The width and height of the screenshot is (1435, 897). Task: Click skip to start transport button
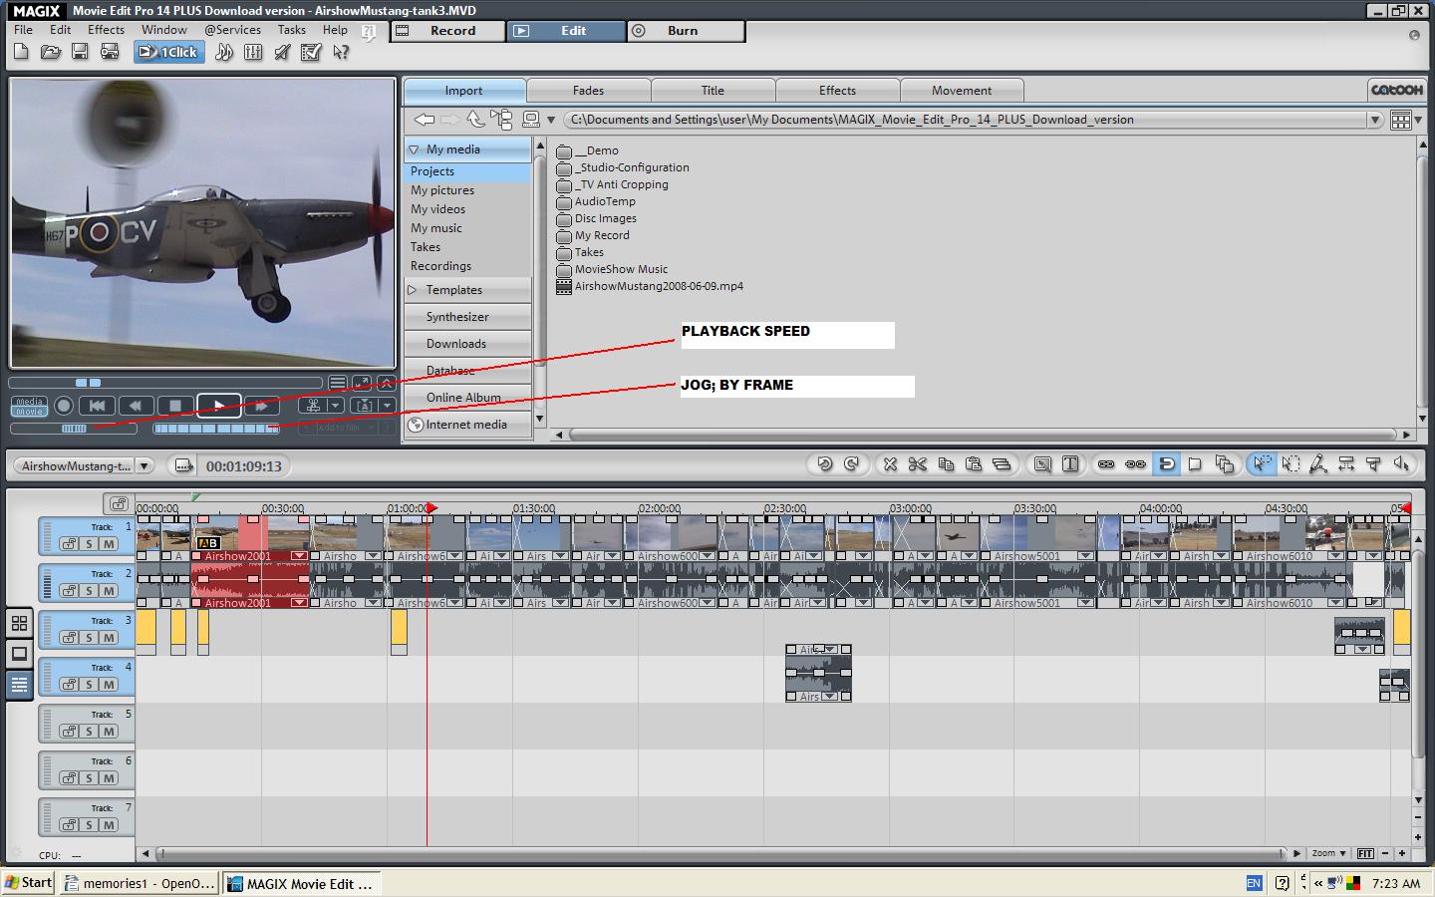(x=97, y=406)
